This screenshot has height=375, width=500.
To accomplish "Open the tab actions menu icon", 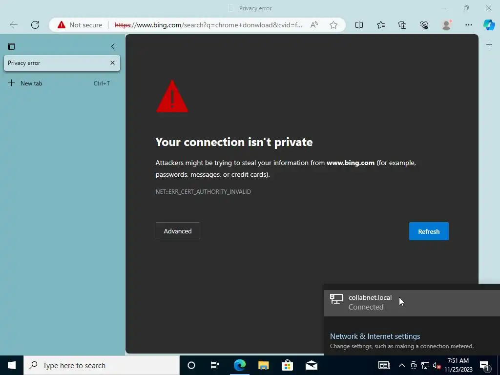I will point(11,46).
